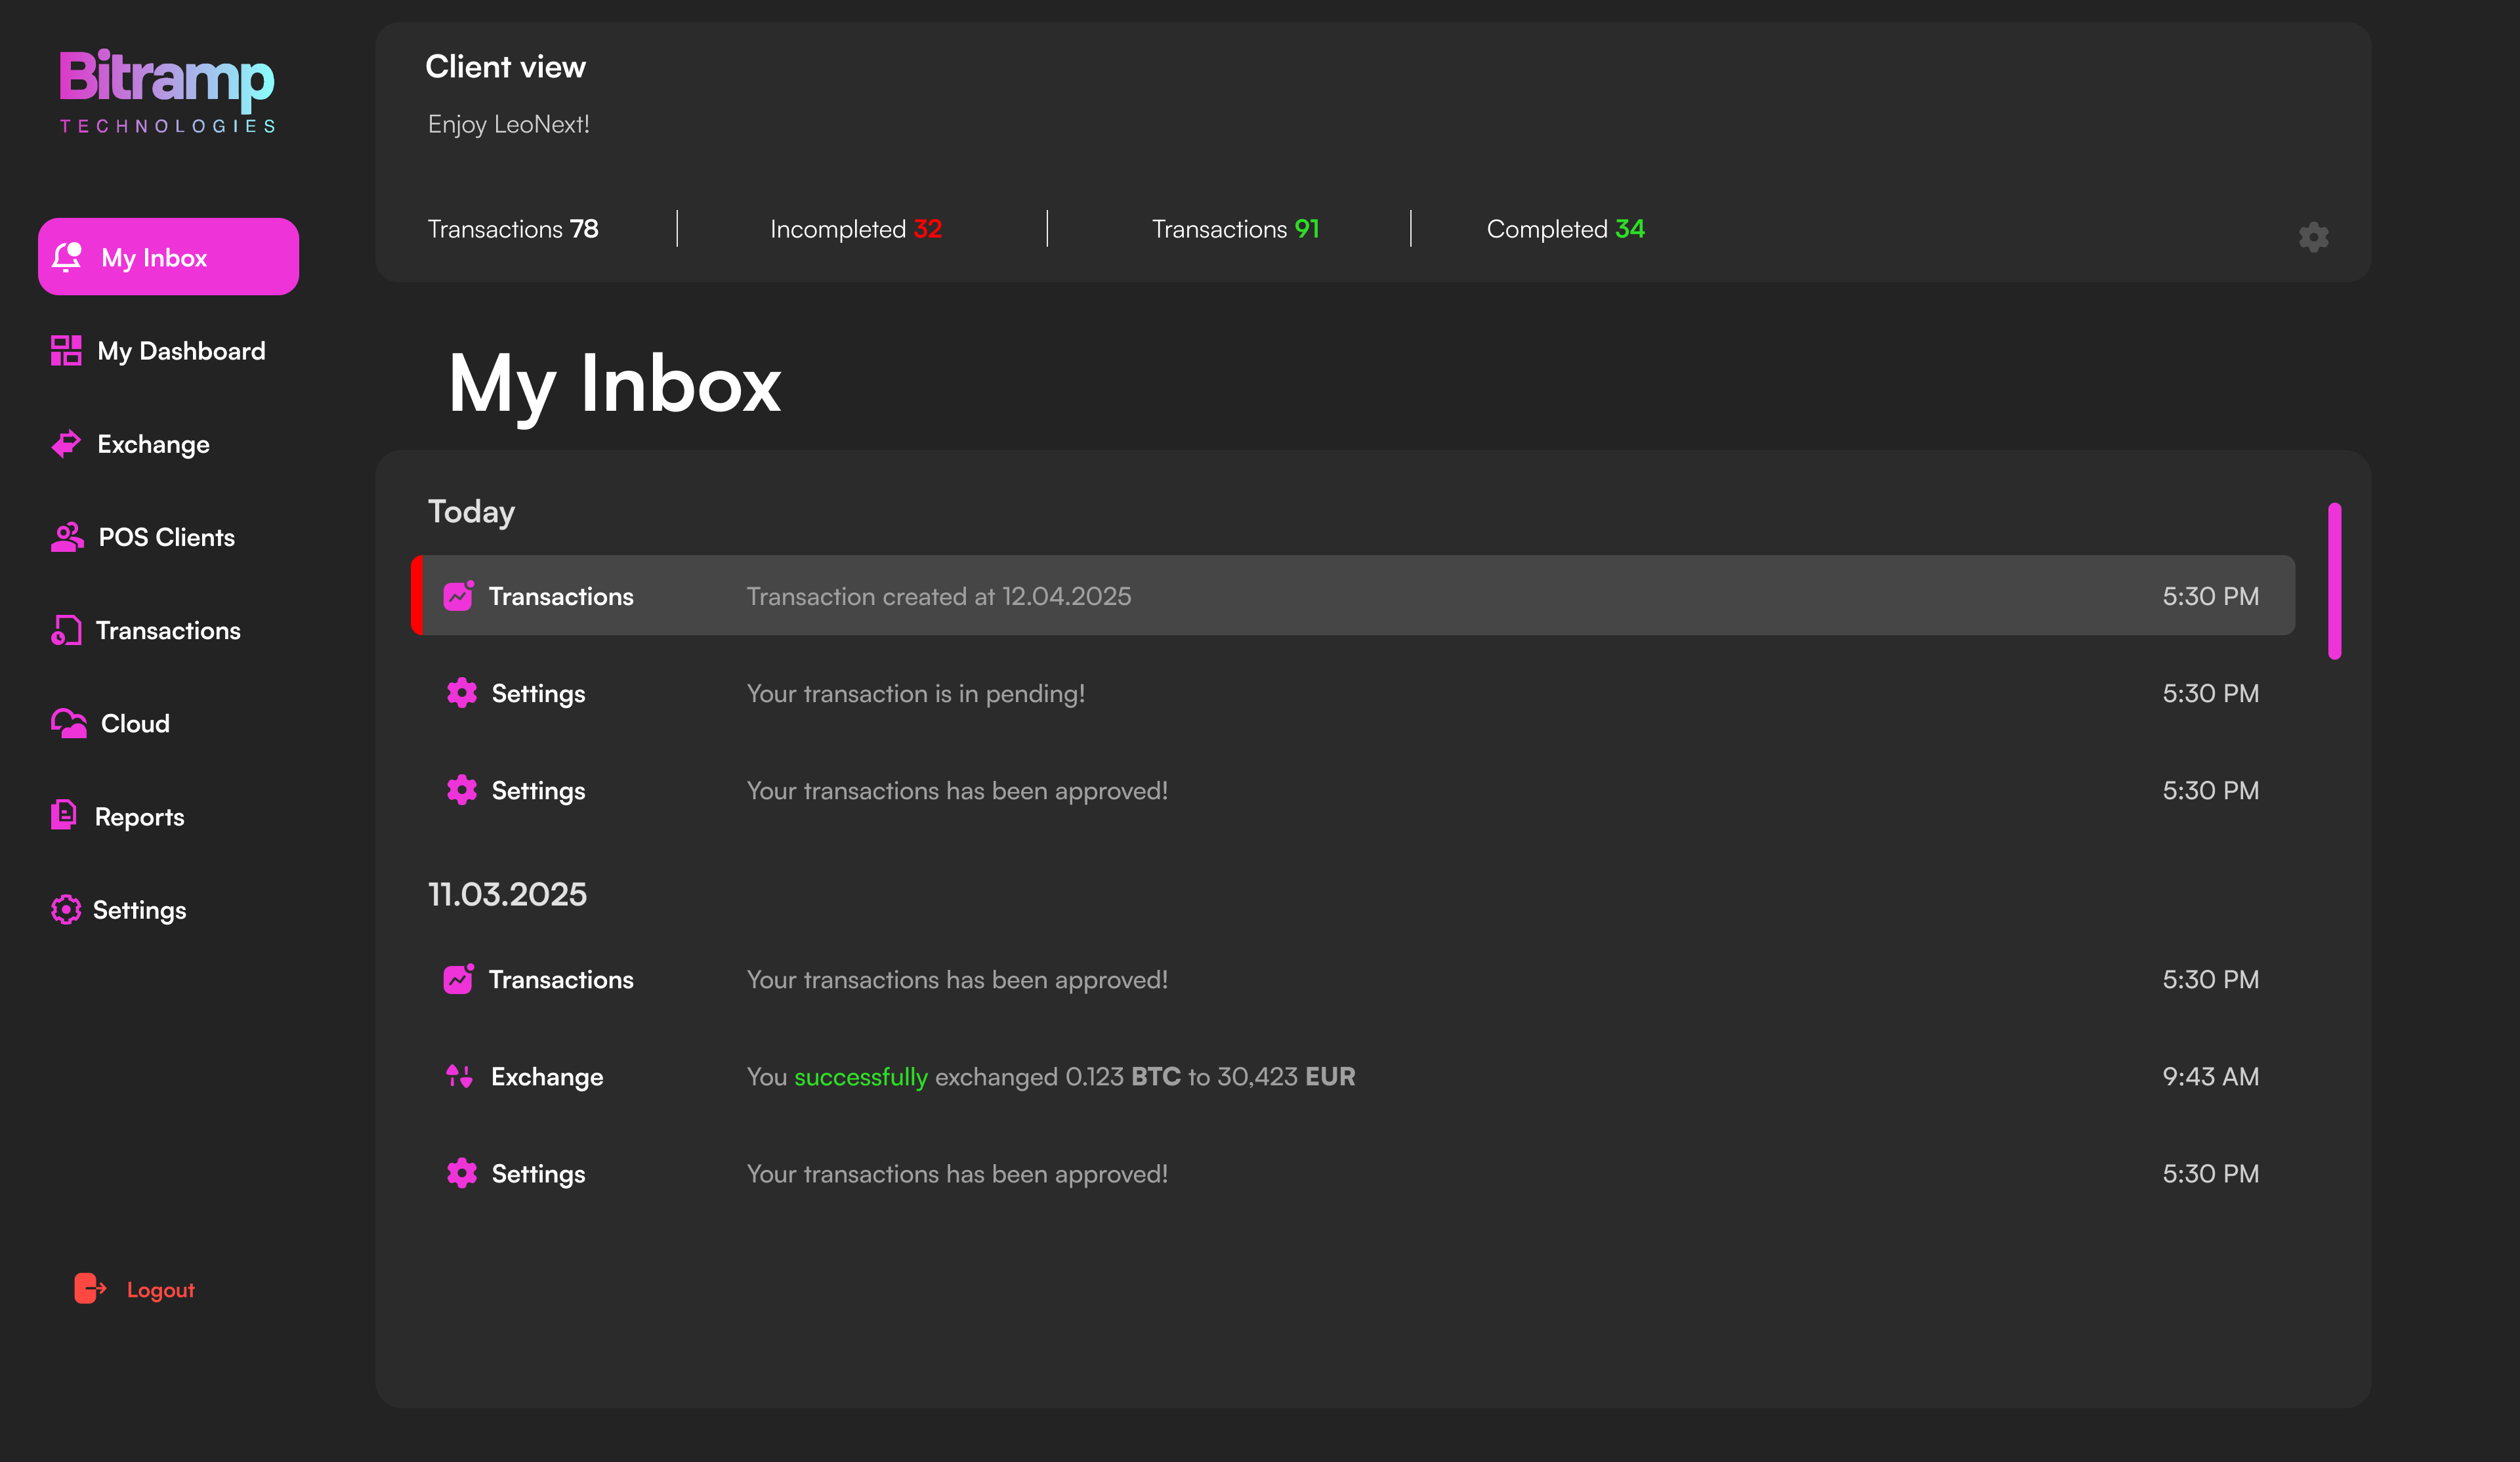Select the My Inbox menu item
2520x1462 pixels.
[x=168, y=257]
